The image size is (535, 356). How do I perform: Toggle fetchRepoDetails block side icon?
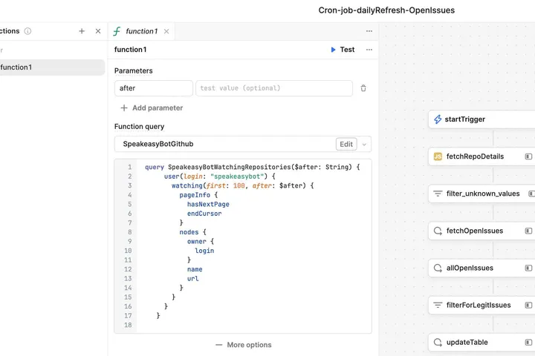pyautogui.click(x=528, y=156)
